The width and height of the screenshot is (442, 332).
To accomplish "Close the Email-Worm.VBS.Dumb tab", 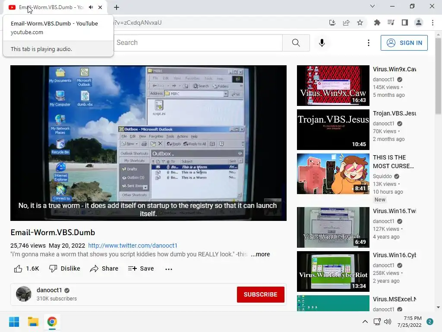I will [100, 7].
